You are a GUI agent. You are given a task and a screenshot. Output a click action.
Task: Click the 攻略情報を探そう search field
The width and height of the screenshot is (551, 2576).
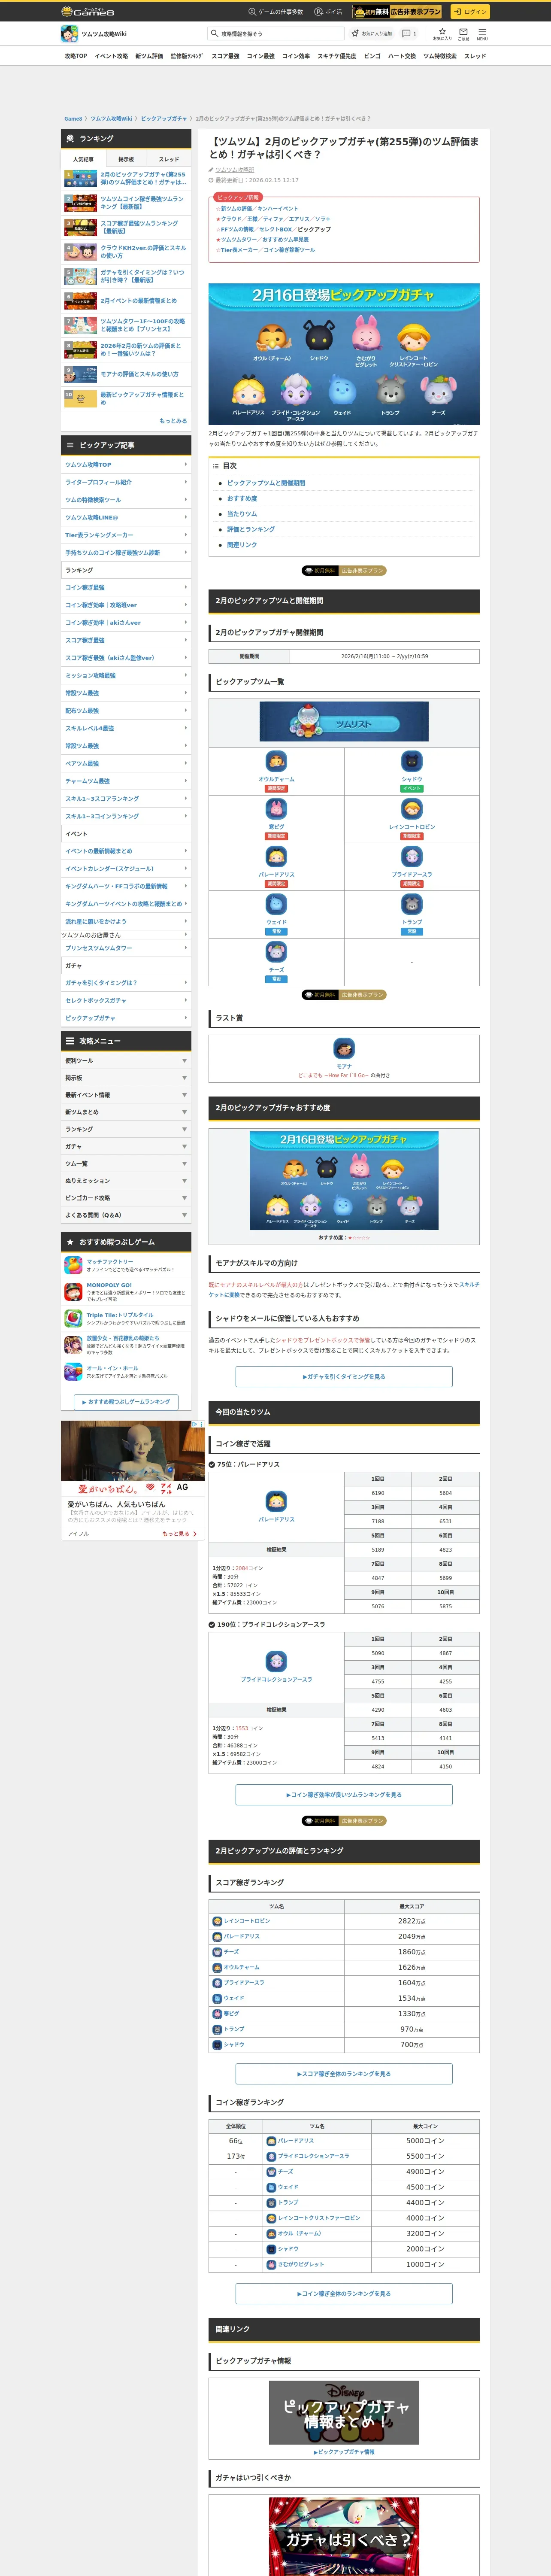276,34
